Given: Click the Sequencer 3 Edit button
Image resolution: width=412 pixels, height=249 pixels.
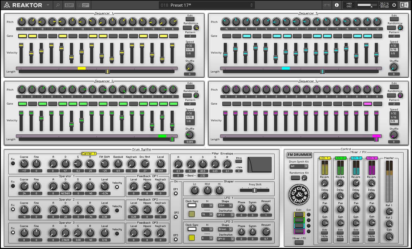Looking at the screenshot, I should pyautogui.click(x=394, y=19).
